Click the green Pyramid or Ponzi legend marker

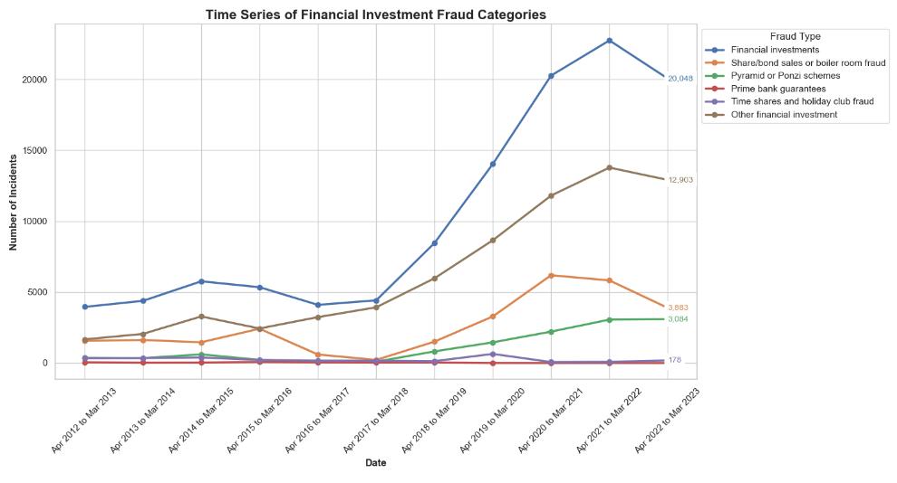pos(718,76)
